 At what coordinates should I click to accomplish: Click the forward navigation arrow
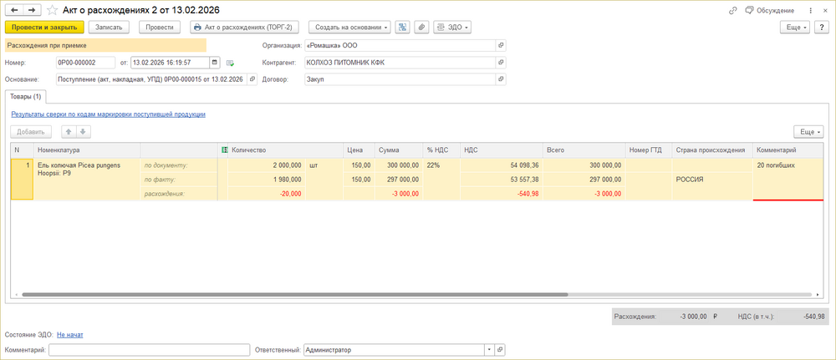point(31,9)
